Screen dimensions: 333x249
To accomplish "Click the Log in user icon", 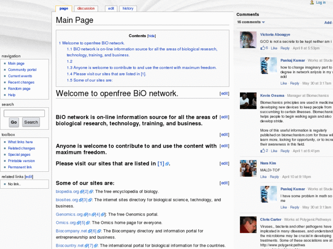I will pos(312,3).
